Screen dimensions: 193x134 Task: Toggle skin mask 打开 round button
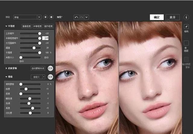[x=50, y=68]
